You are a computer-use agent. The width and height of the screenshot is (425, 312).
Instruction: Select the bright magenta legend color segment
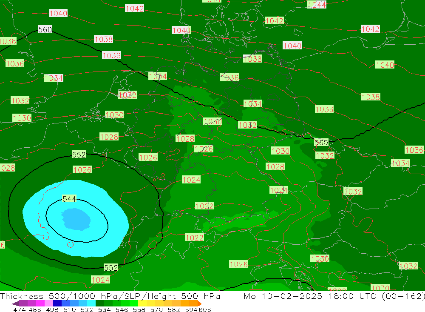click(x=40, y=303)
